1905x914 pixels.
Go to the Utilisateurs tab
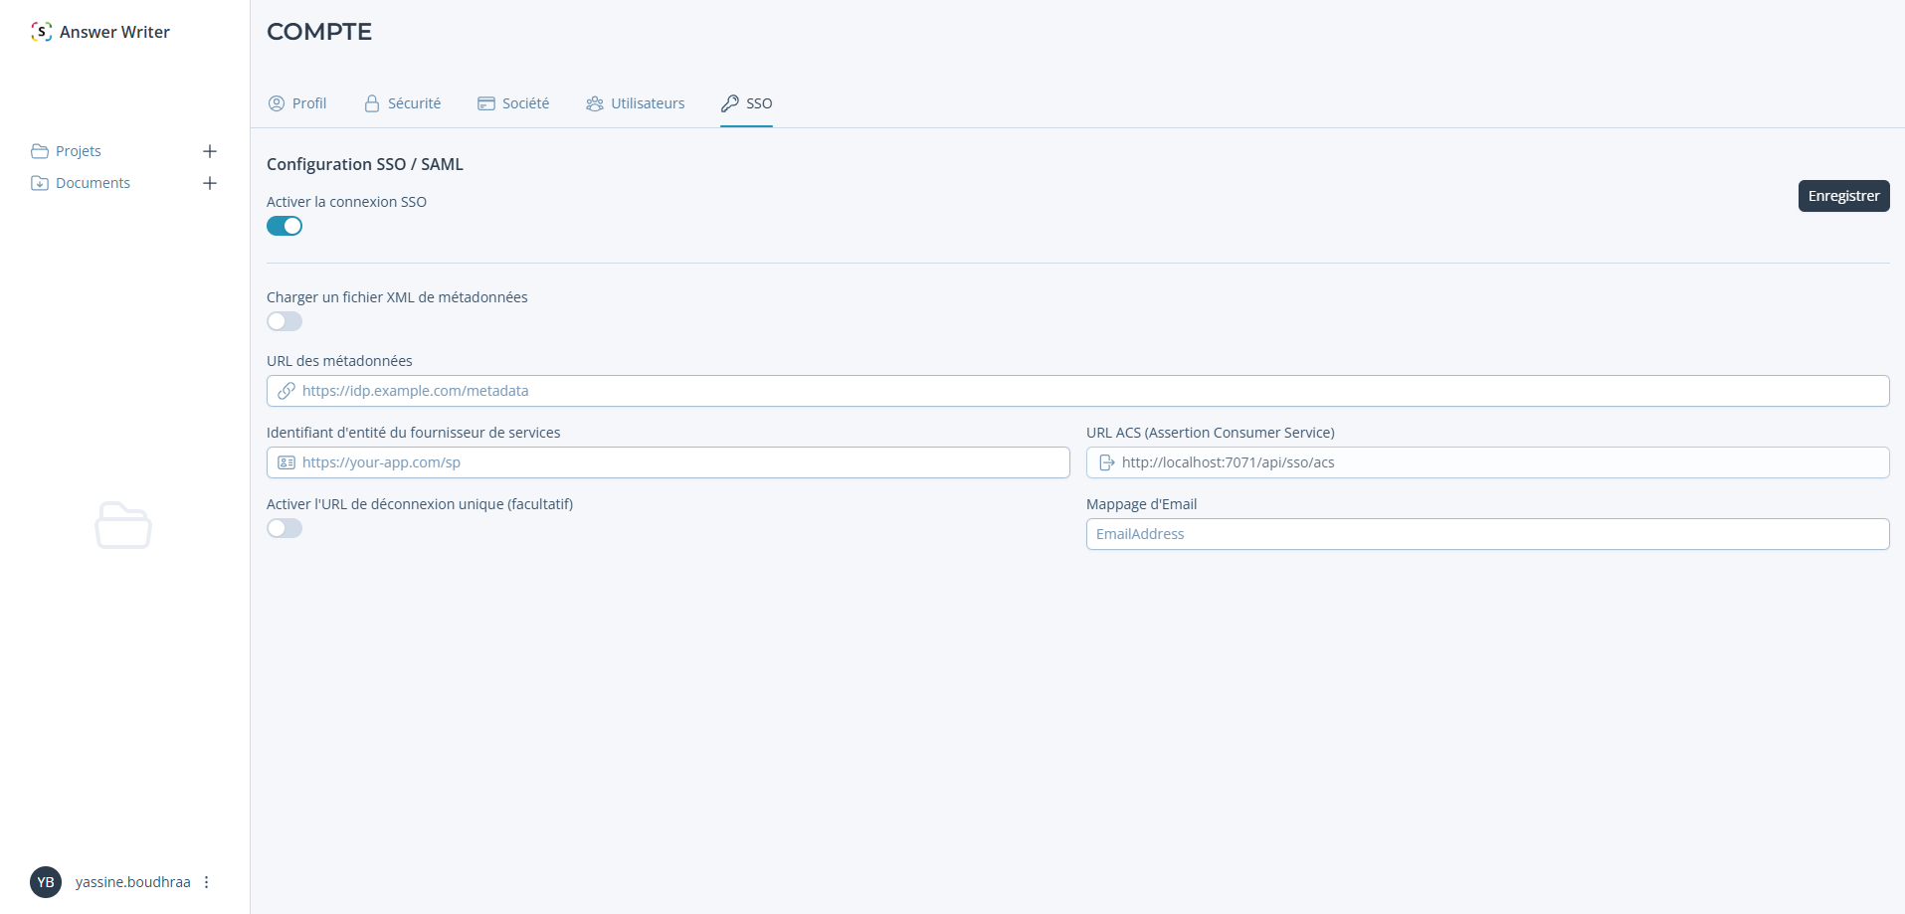pos(636,103)
